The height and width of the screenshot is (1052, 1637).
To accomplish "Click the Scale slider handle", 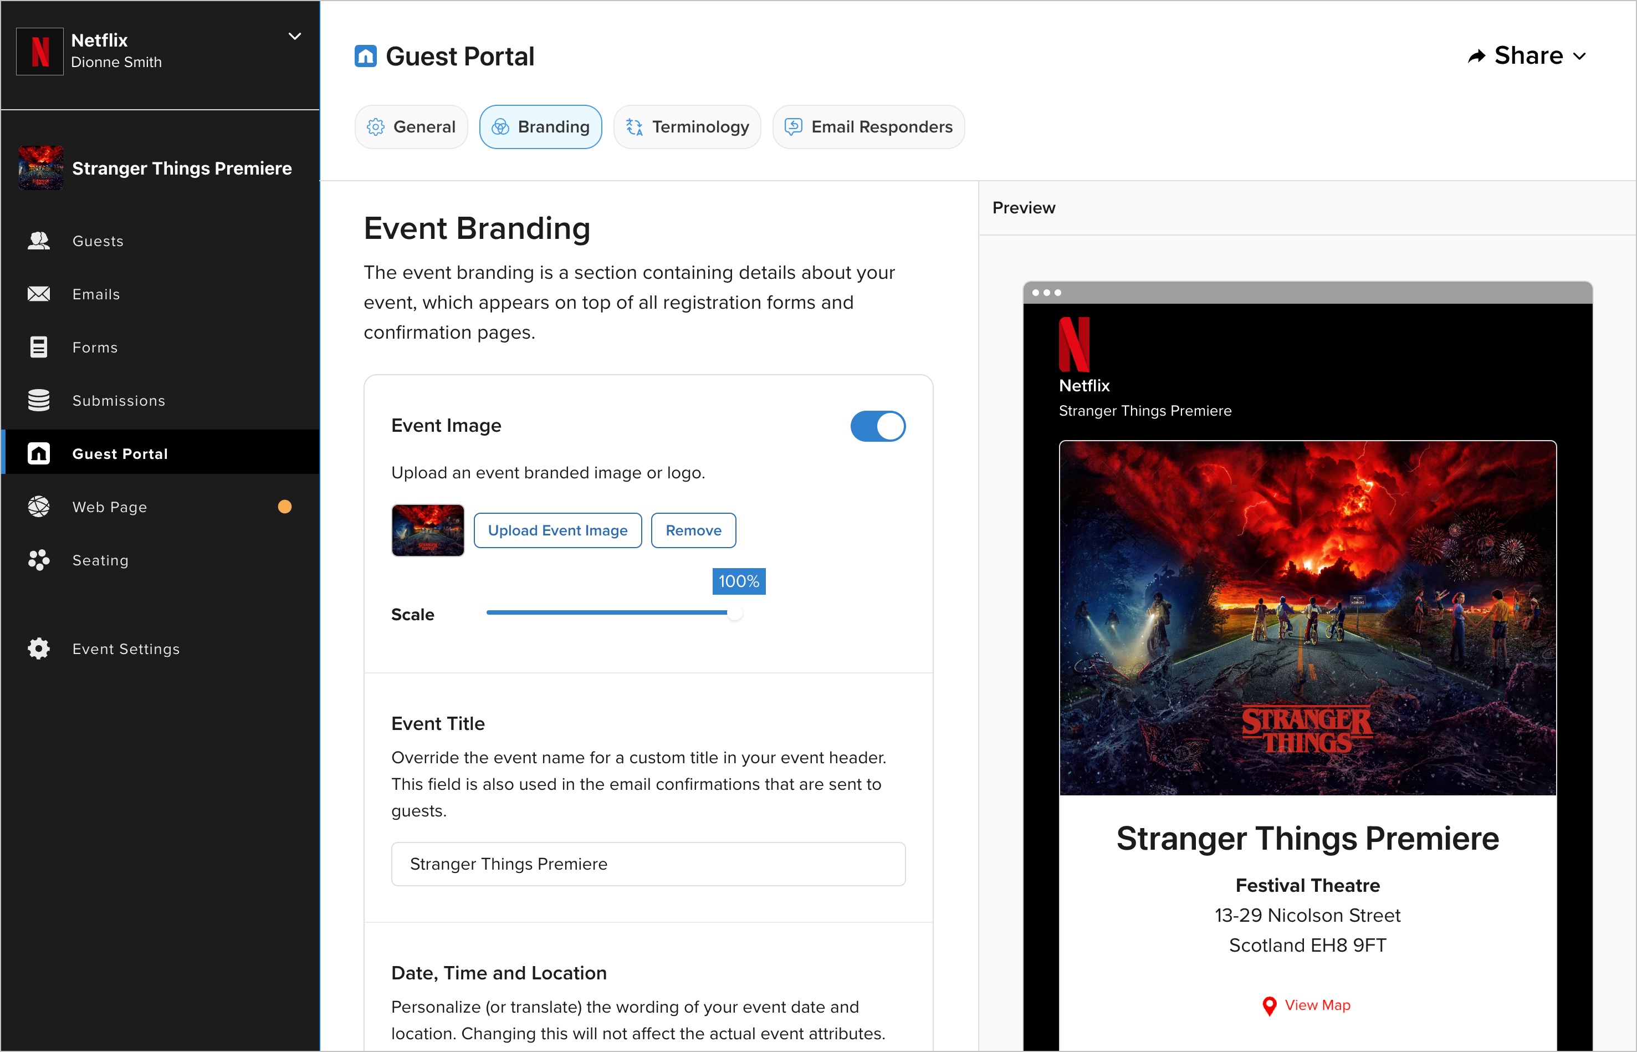I will click(734, 614).
